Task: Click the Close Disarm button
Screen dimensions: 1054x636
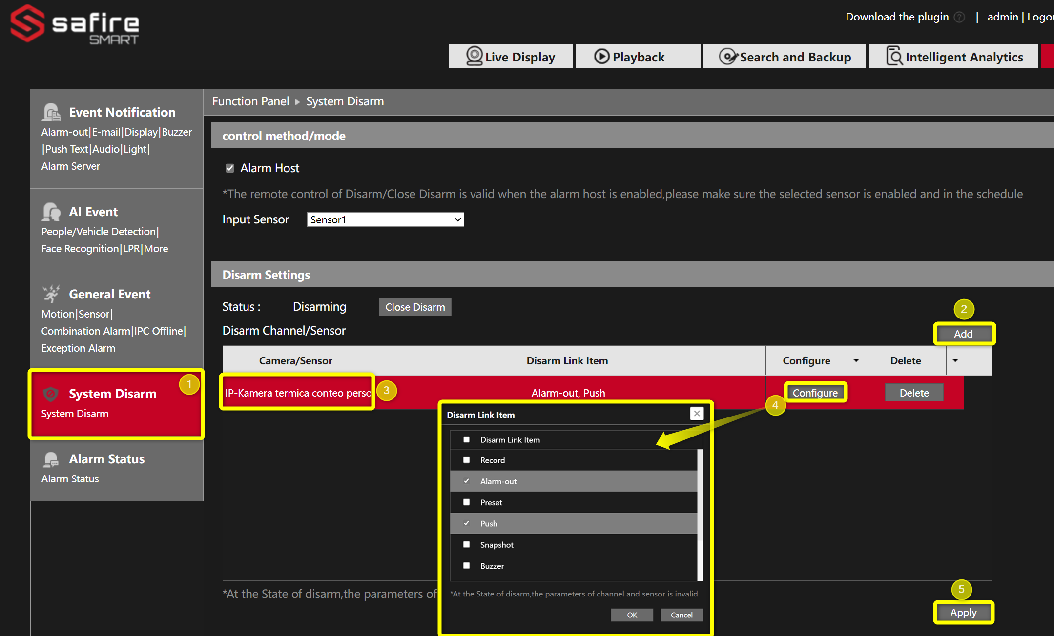Action: 414,307
